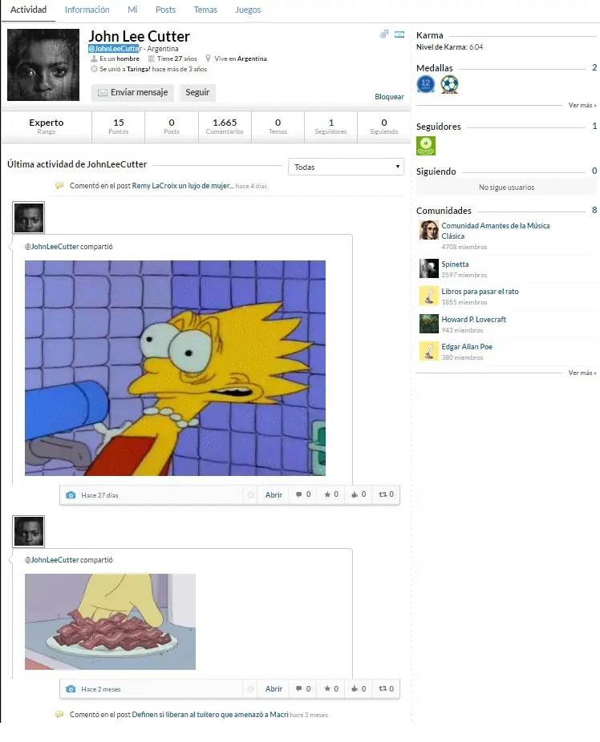Open the Howard P. Lovecraft community link

tap(473, 320)
